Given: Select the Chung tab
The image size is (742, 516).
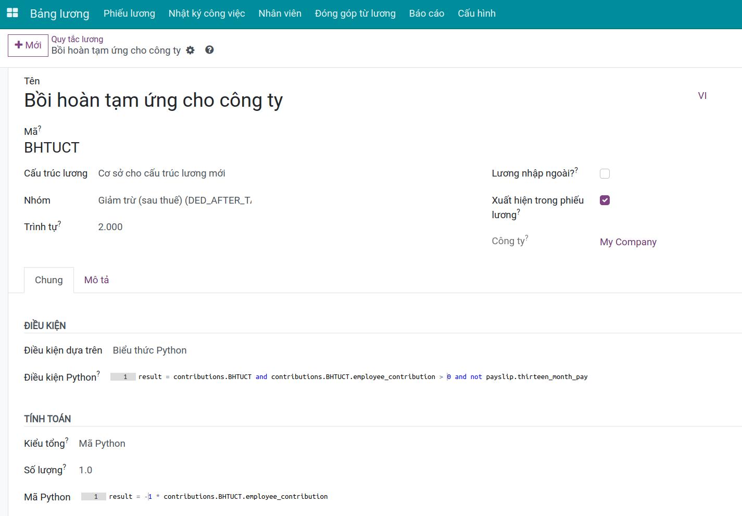Looking at the screenshot, I should [x=49, y=280].
